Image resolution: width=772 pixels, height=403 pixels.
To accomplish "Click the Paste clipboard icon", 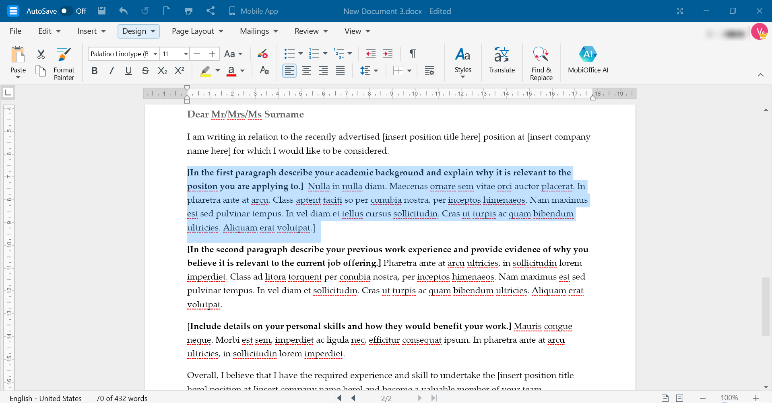I will pos(18,55).
